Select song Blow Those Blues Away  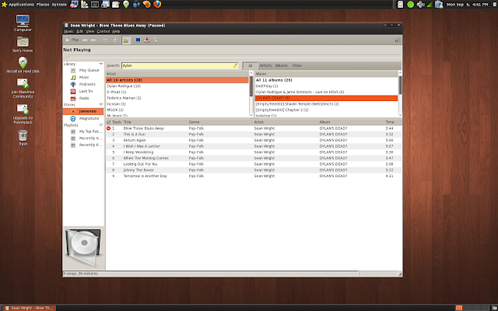pyautogui.click(x=254, y=128)
